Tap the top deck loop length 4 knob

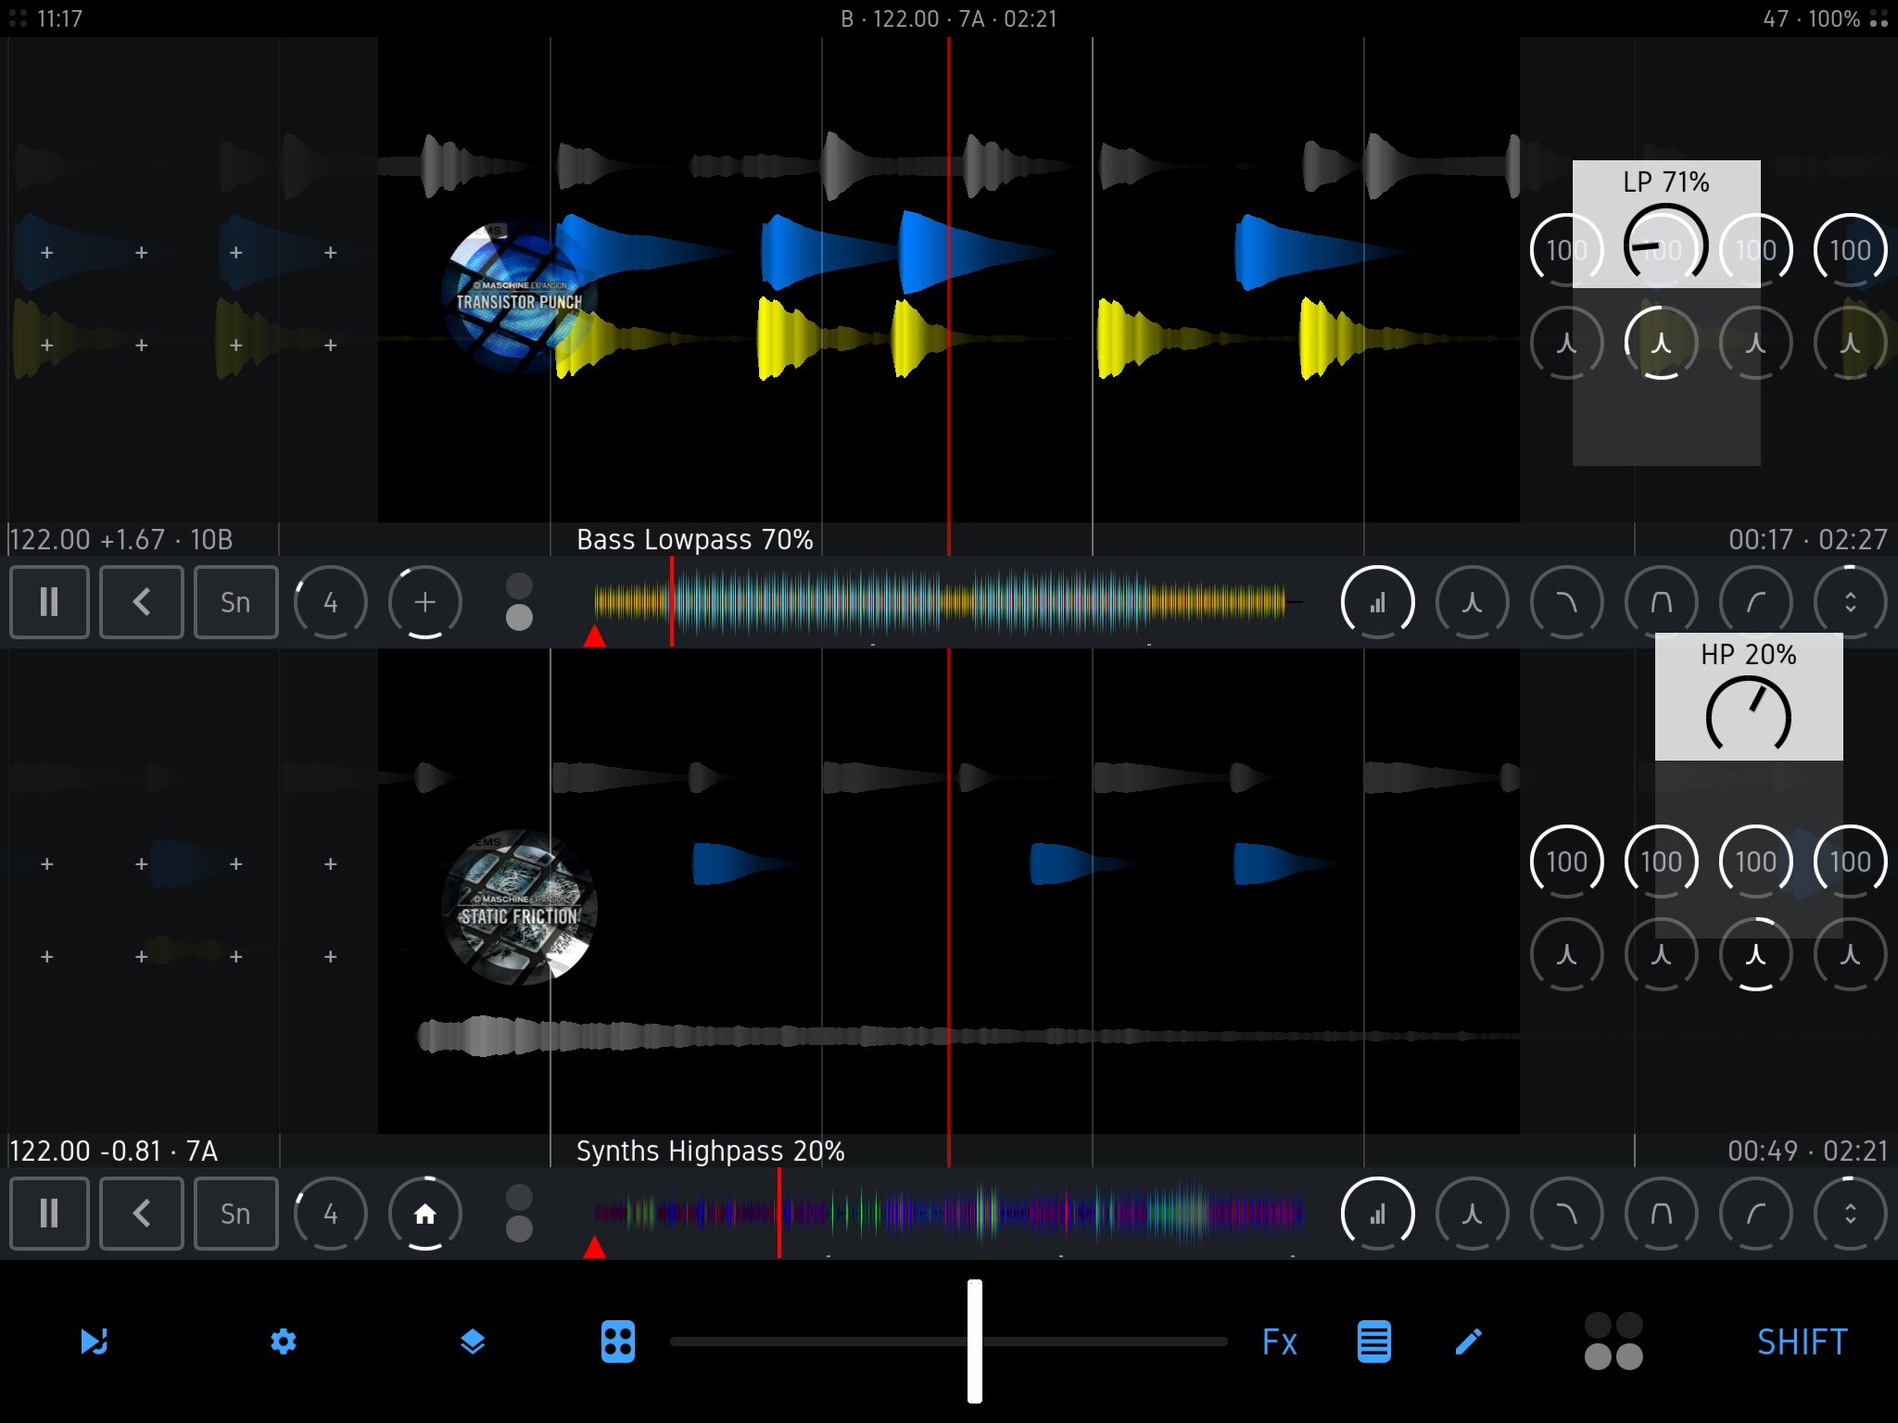pos(330,602)
